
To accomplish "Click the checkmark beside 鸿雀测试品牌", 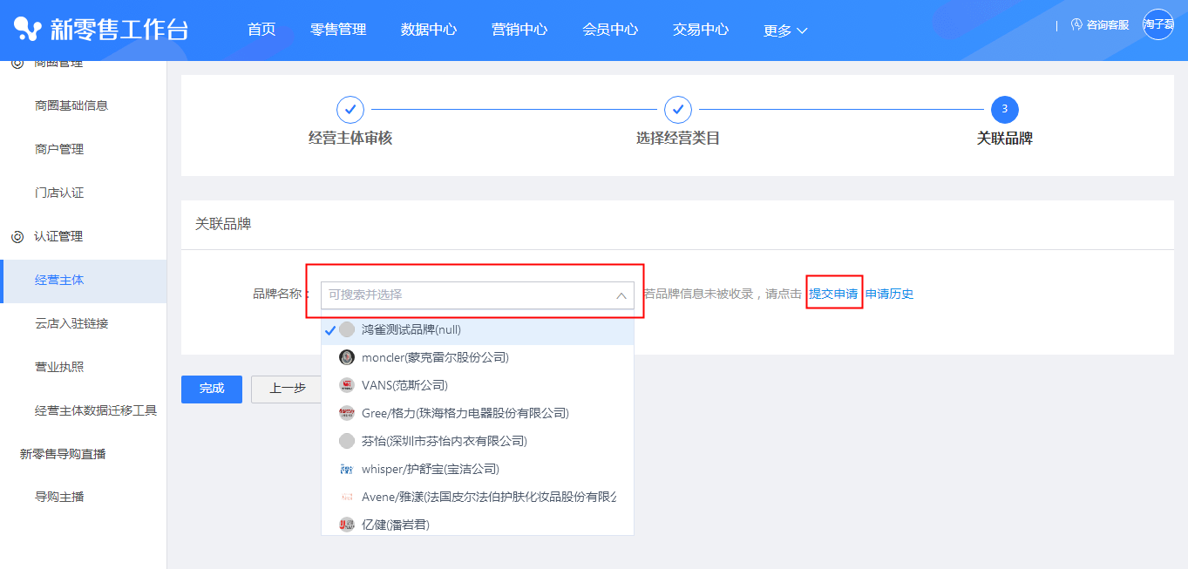I will pyautogui.click(x=330, y=330).
